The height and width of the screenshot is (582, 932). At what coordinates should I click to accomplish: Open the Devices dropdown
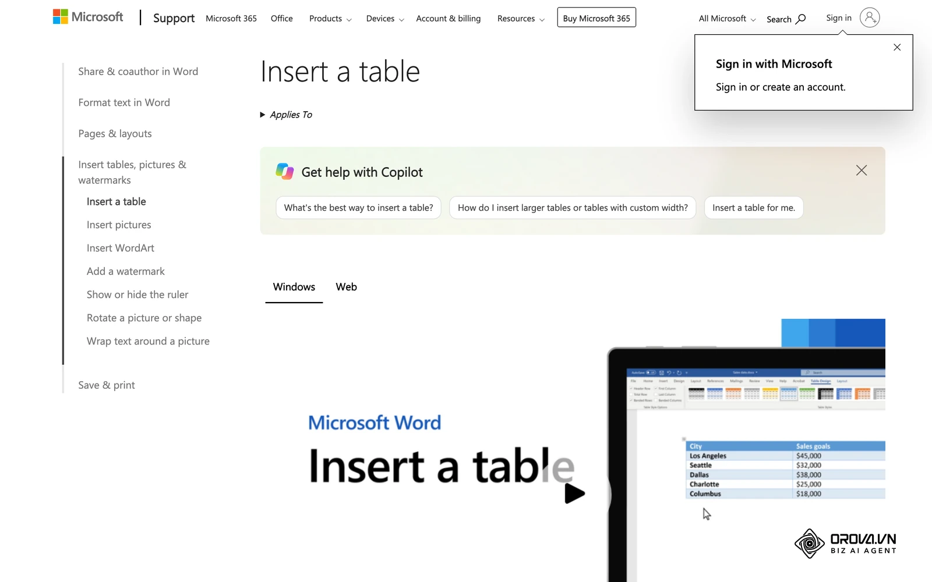(385, 19)
